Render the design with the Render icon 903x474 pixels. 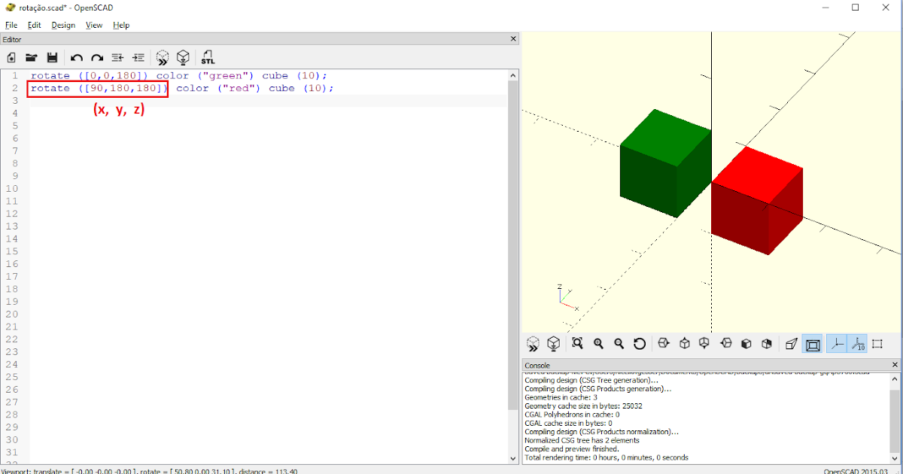pos(183,57)
